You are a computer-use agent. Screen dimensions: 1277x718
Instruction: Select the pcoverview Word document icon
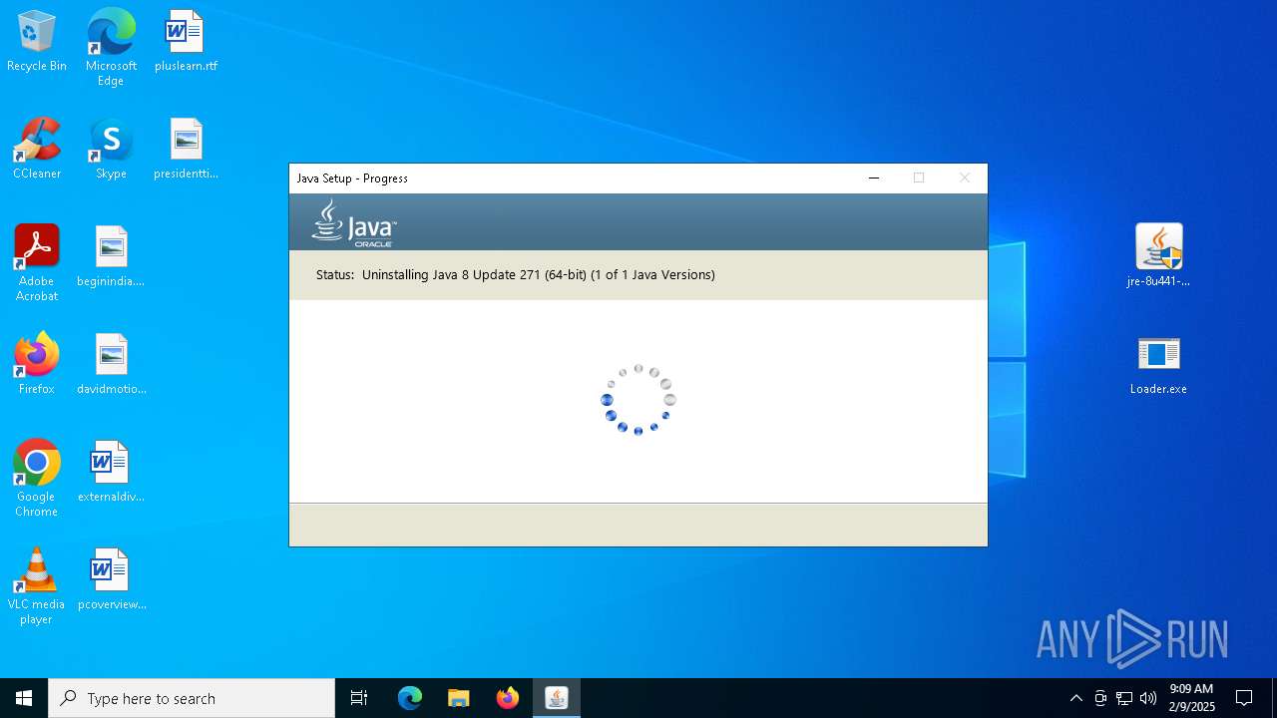[111, 579]
